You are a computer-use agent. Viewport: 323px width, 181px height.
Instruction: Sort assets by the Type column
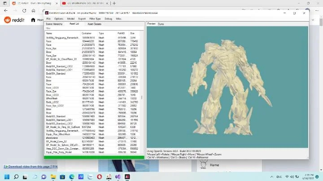point(107,33)
